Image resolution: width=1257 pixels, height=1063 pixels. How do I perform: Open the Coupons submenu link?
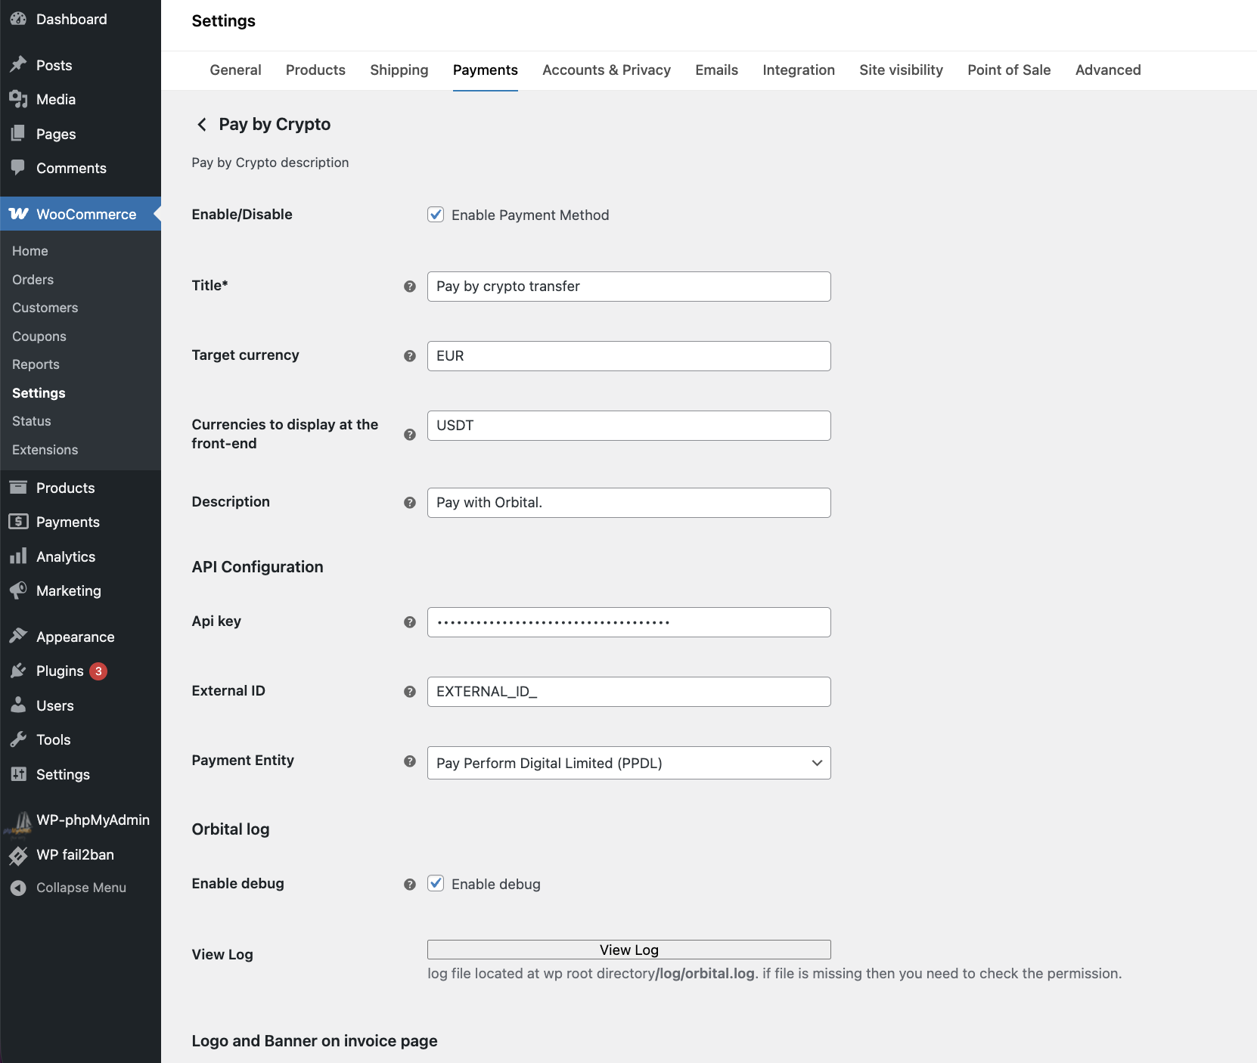[39, 336]
